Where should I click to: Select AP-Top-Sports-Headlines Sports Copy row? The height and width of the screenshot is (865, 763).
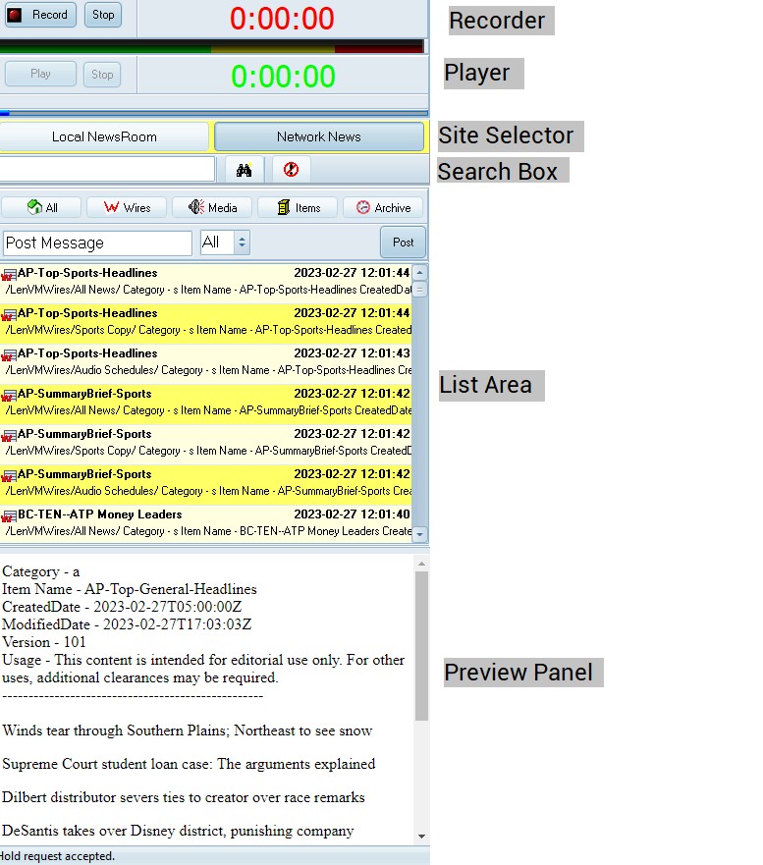pyautogui.click(x=206, y=322)
